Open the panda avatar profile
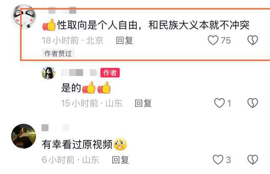Image resolution: width=270 pixels, height=174 pixels. click(24, 17)
